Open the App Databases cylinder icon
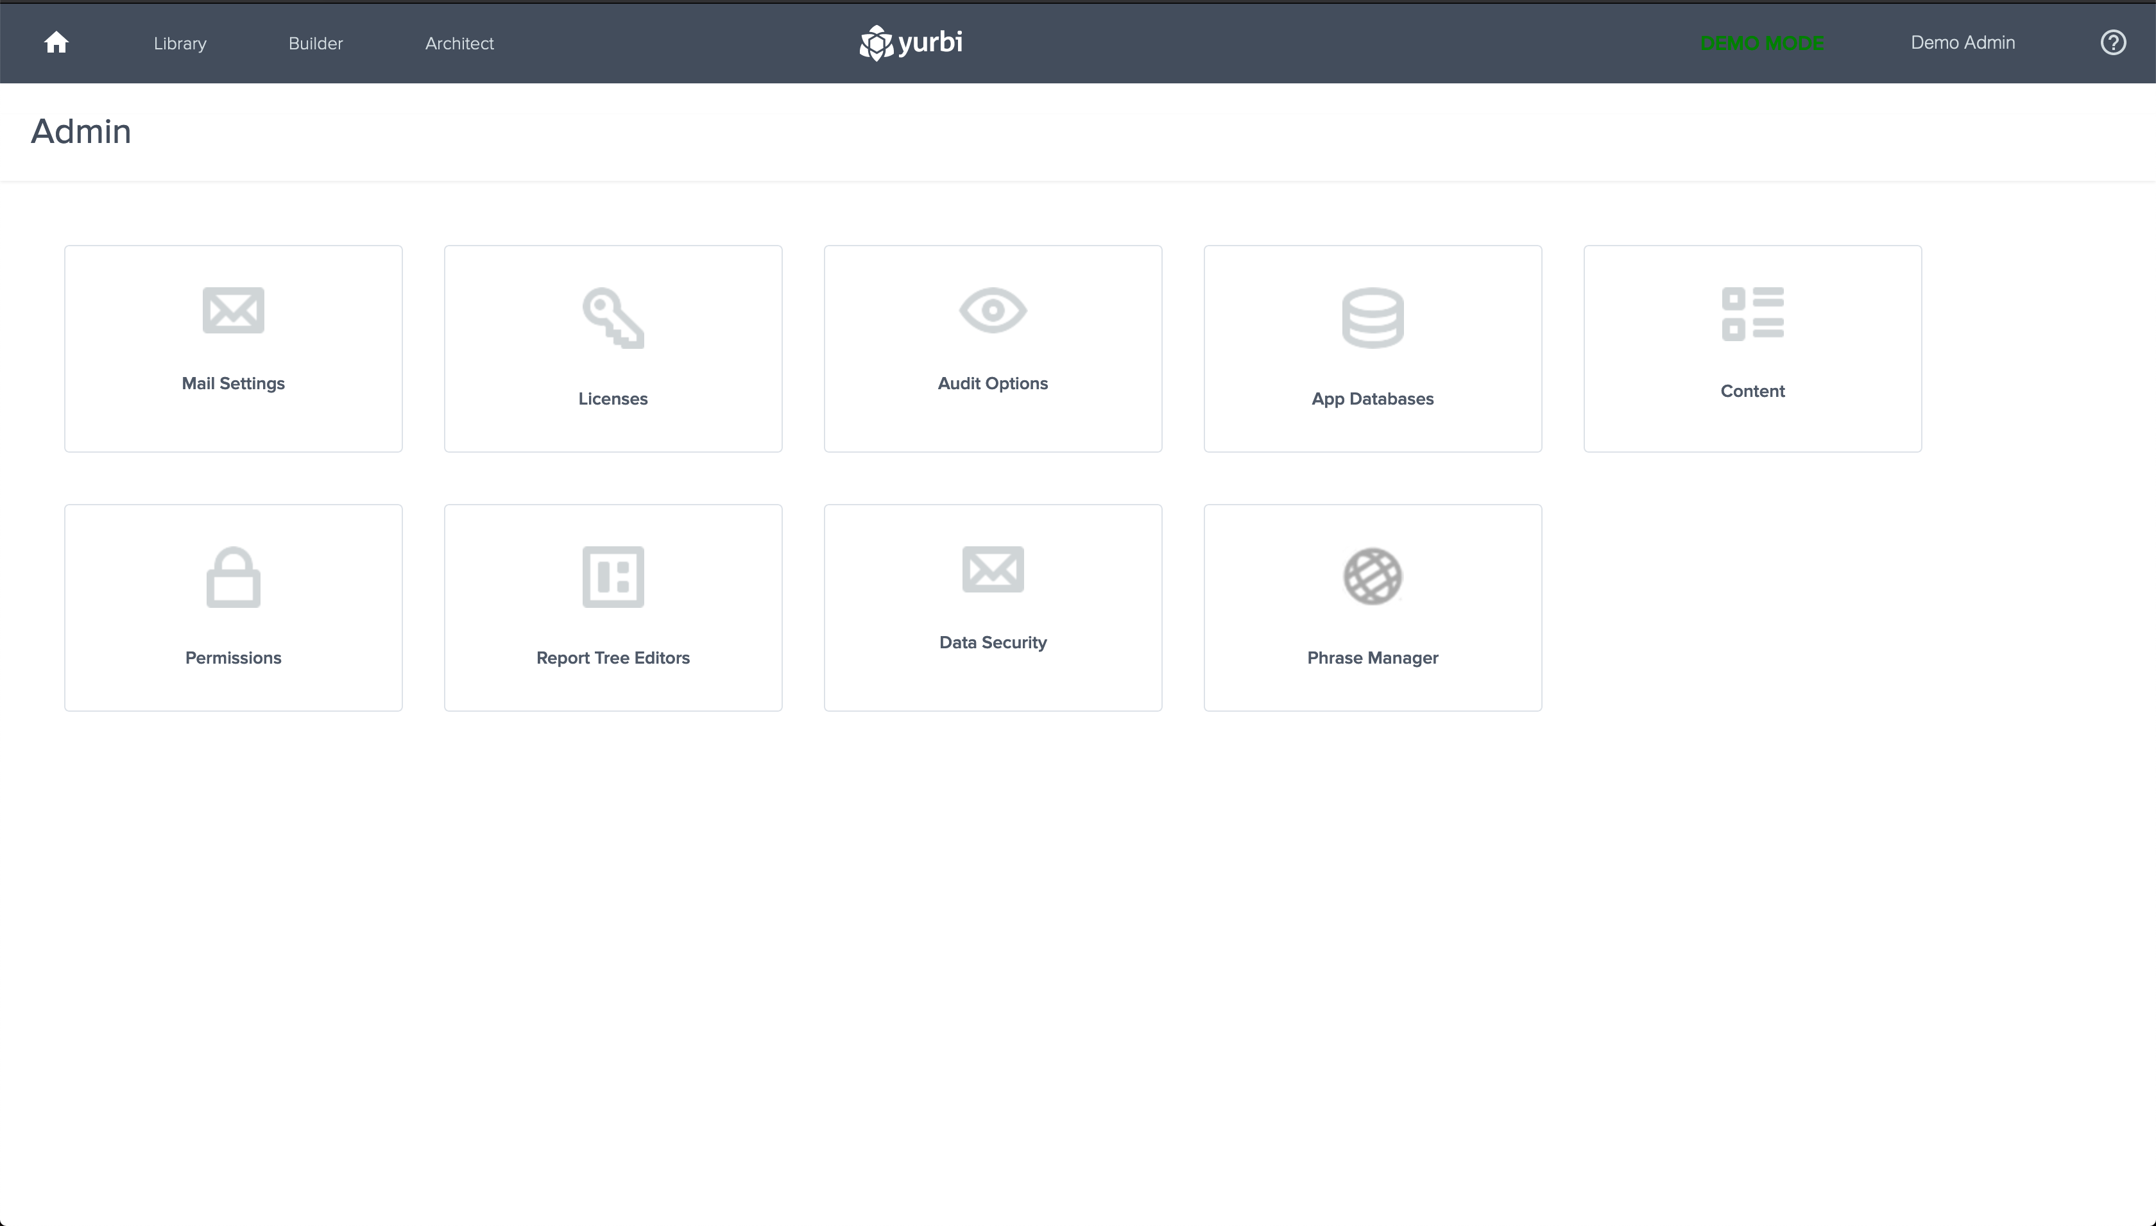This screenshot has height=1226, width=2156. 1373,318
